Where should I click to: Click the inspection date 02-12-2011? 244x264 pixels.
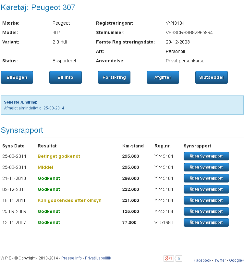tap(14, 189)
